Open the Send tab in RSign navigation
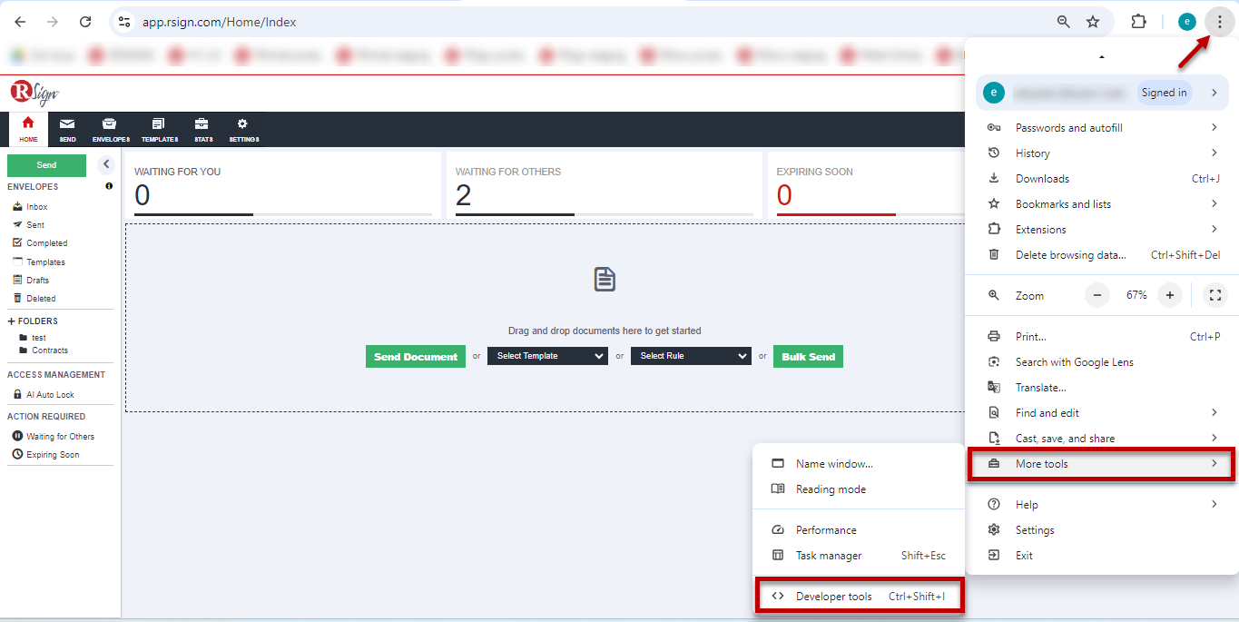The width and height of the screenshot is (1239, 622). [x=67, y=129]
